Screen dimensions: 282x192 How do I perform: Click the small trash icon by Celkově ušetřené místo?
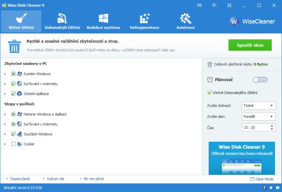tap(210, 64)
